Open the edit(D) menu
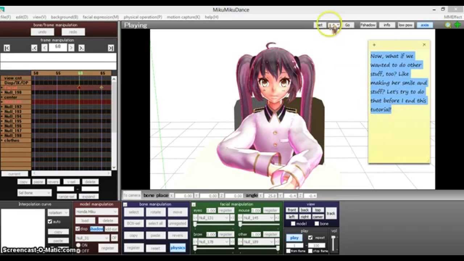The height and width of the screenshot is (261, 464). (x=22, y=17)
